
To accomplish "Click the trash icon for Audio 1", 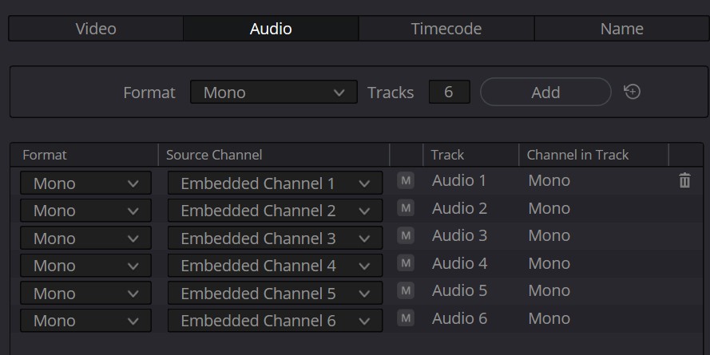I will point(684,181).
